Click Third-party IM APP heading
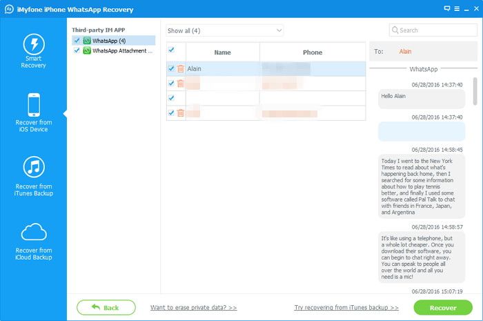Screen dimensions: 483x321 click(98, 30)
